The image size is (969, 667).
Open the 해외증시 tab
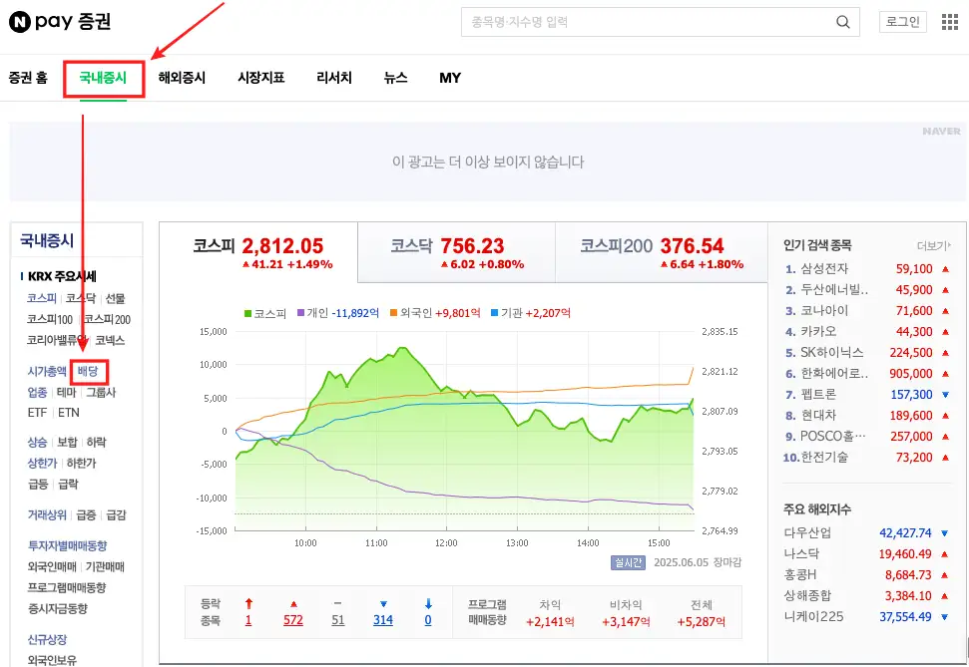point(182,78)
